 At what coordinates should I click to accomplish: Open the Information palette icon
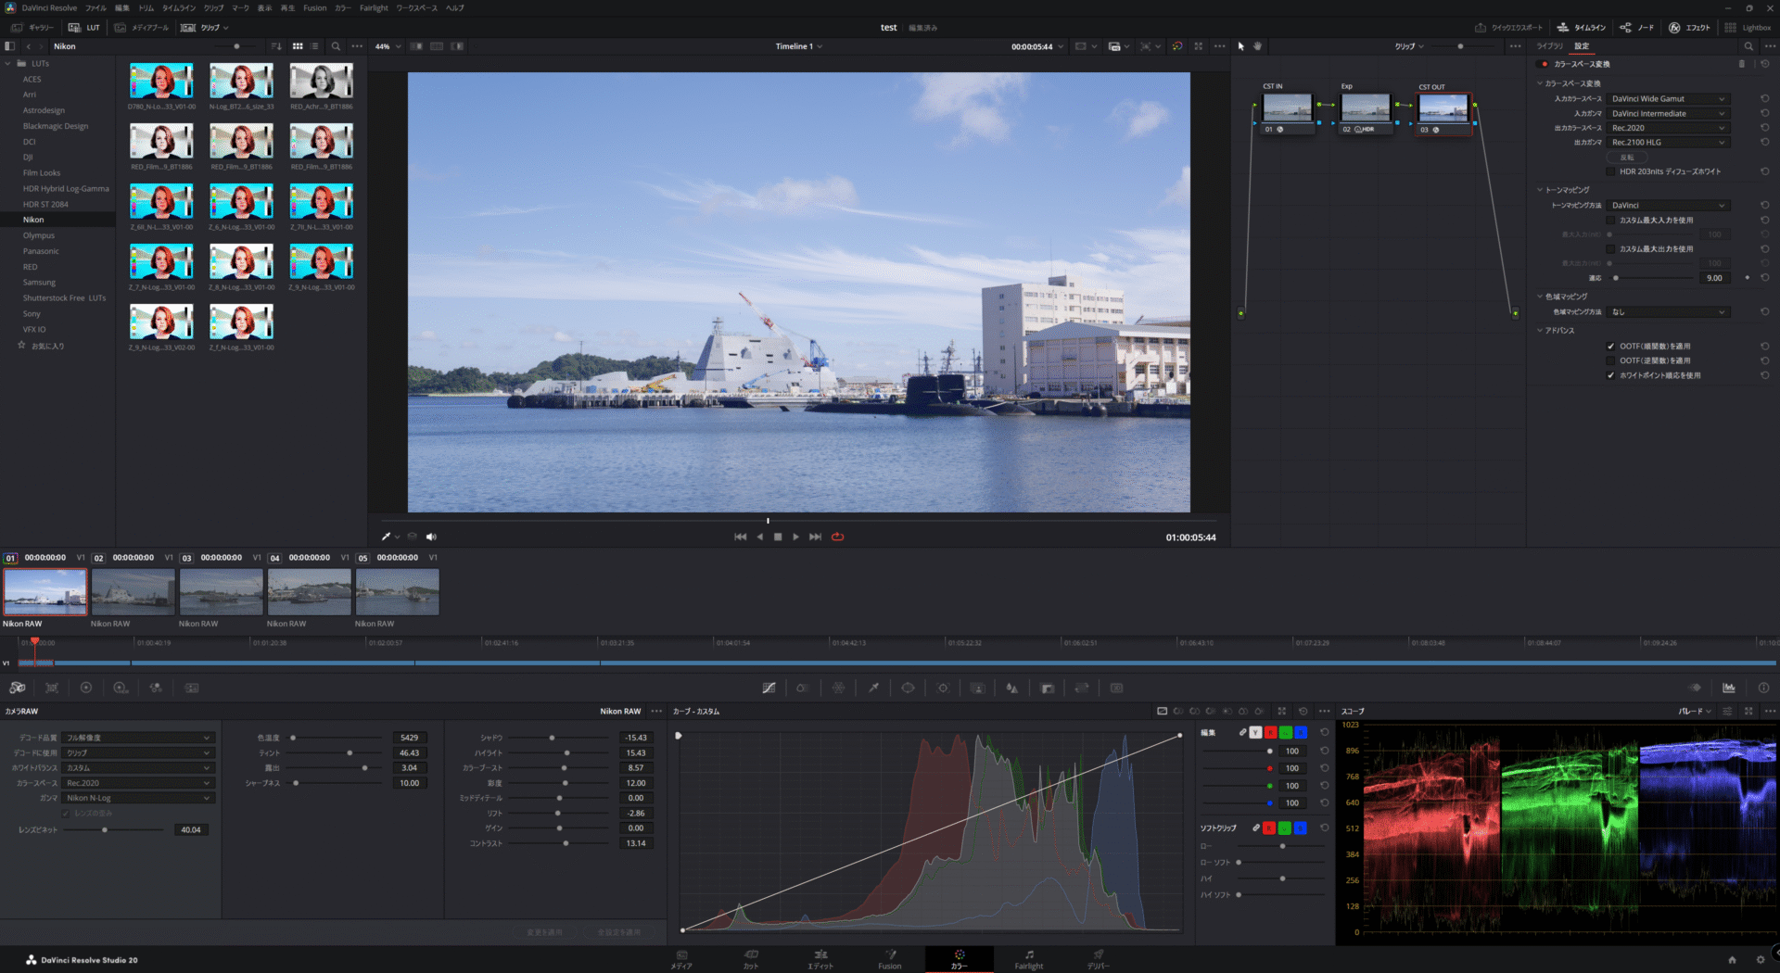tap(1763, 688)
